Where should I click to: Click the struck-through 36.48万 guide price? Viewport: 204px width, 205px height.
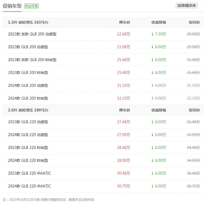click(x=193, y=173)
